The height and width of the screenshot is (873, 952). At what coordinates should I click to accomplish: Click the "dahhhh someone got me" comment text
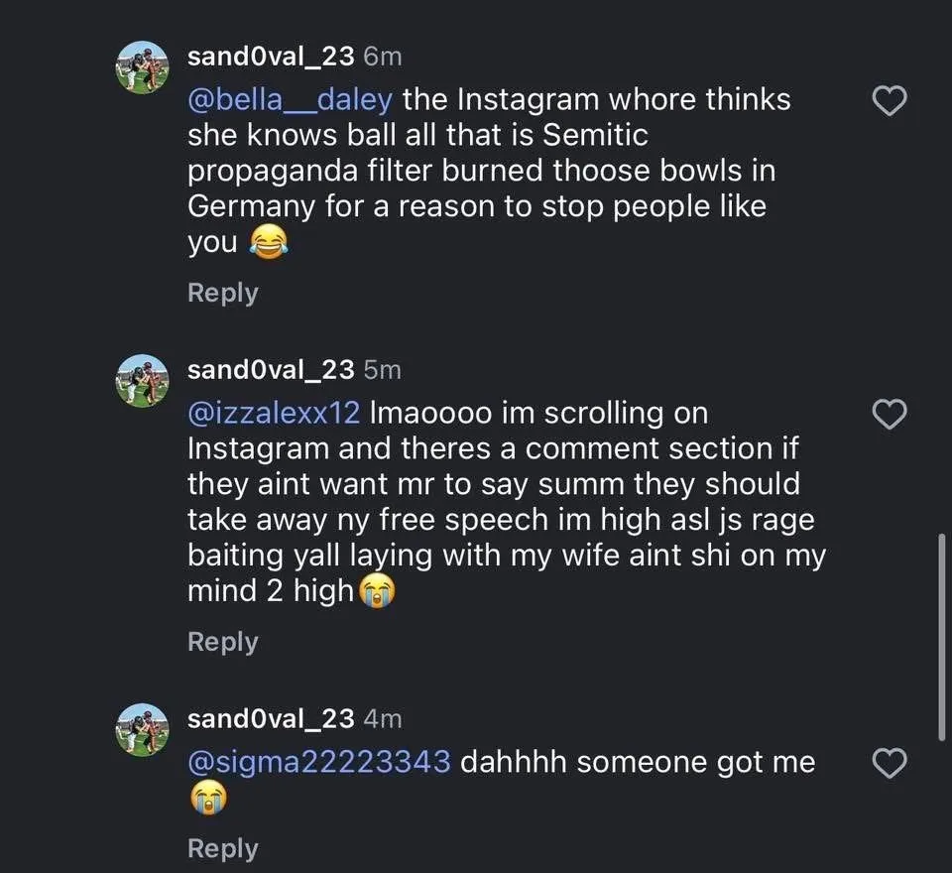(637, 762)
